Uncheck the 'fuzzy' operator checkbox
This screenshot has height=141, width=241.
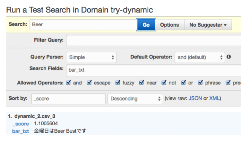click(x=118, y=82)
